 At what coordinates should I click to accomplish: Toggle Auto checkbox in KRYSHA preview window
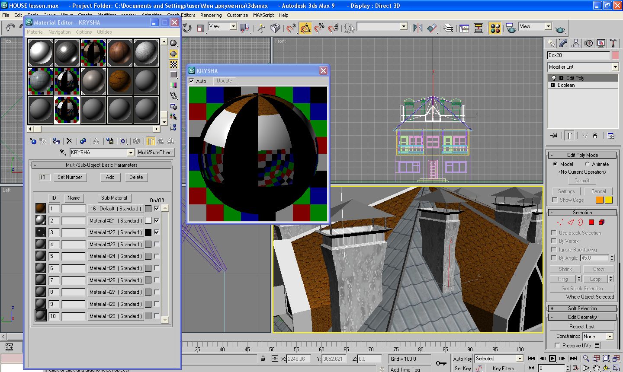tap(192, 81)
